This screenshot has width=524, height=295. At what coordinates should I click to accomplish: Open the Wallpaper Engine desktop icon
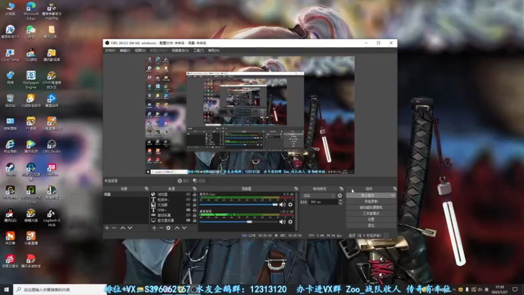point(31,80)
